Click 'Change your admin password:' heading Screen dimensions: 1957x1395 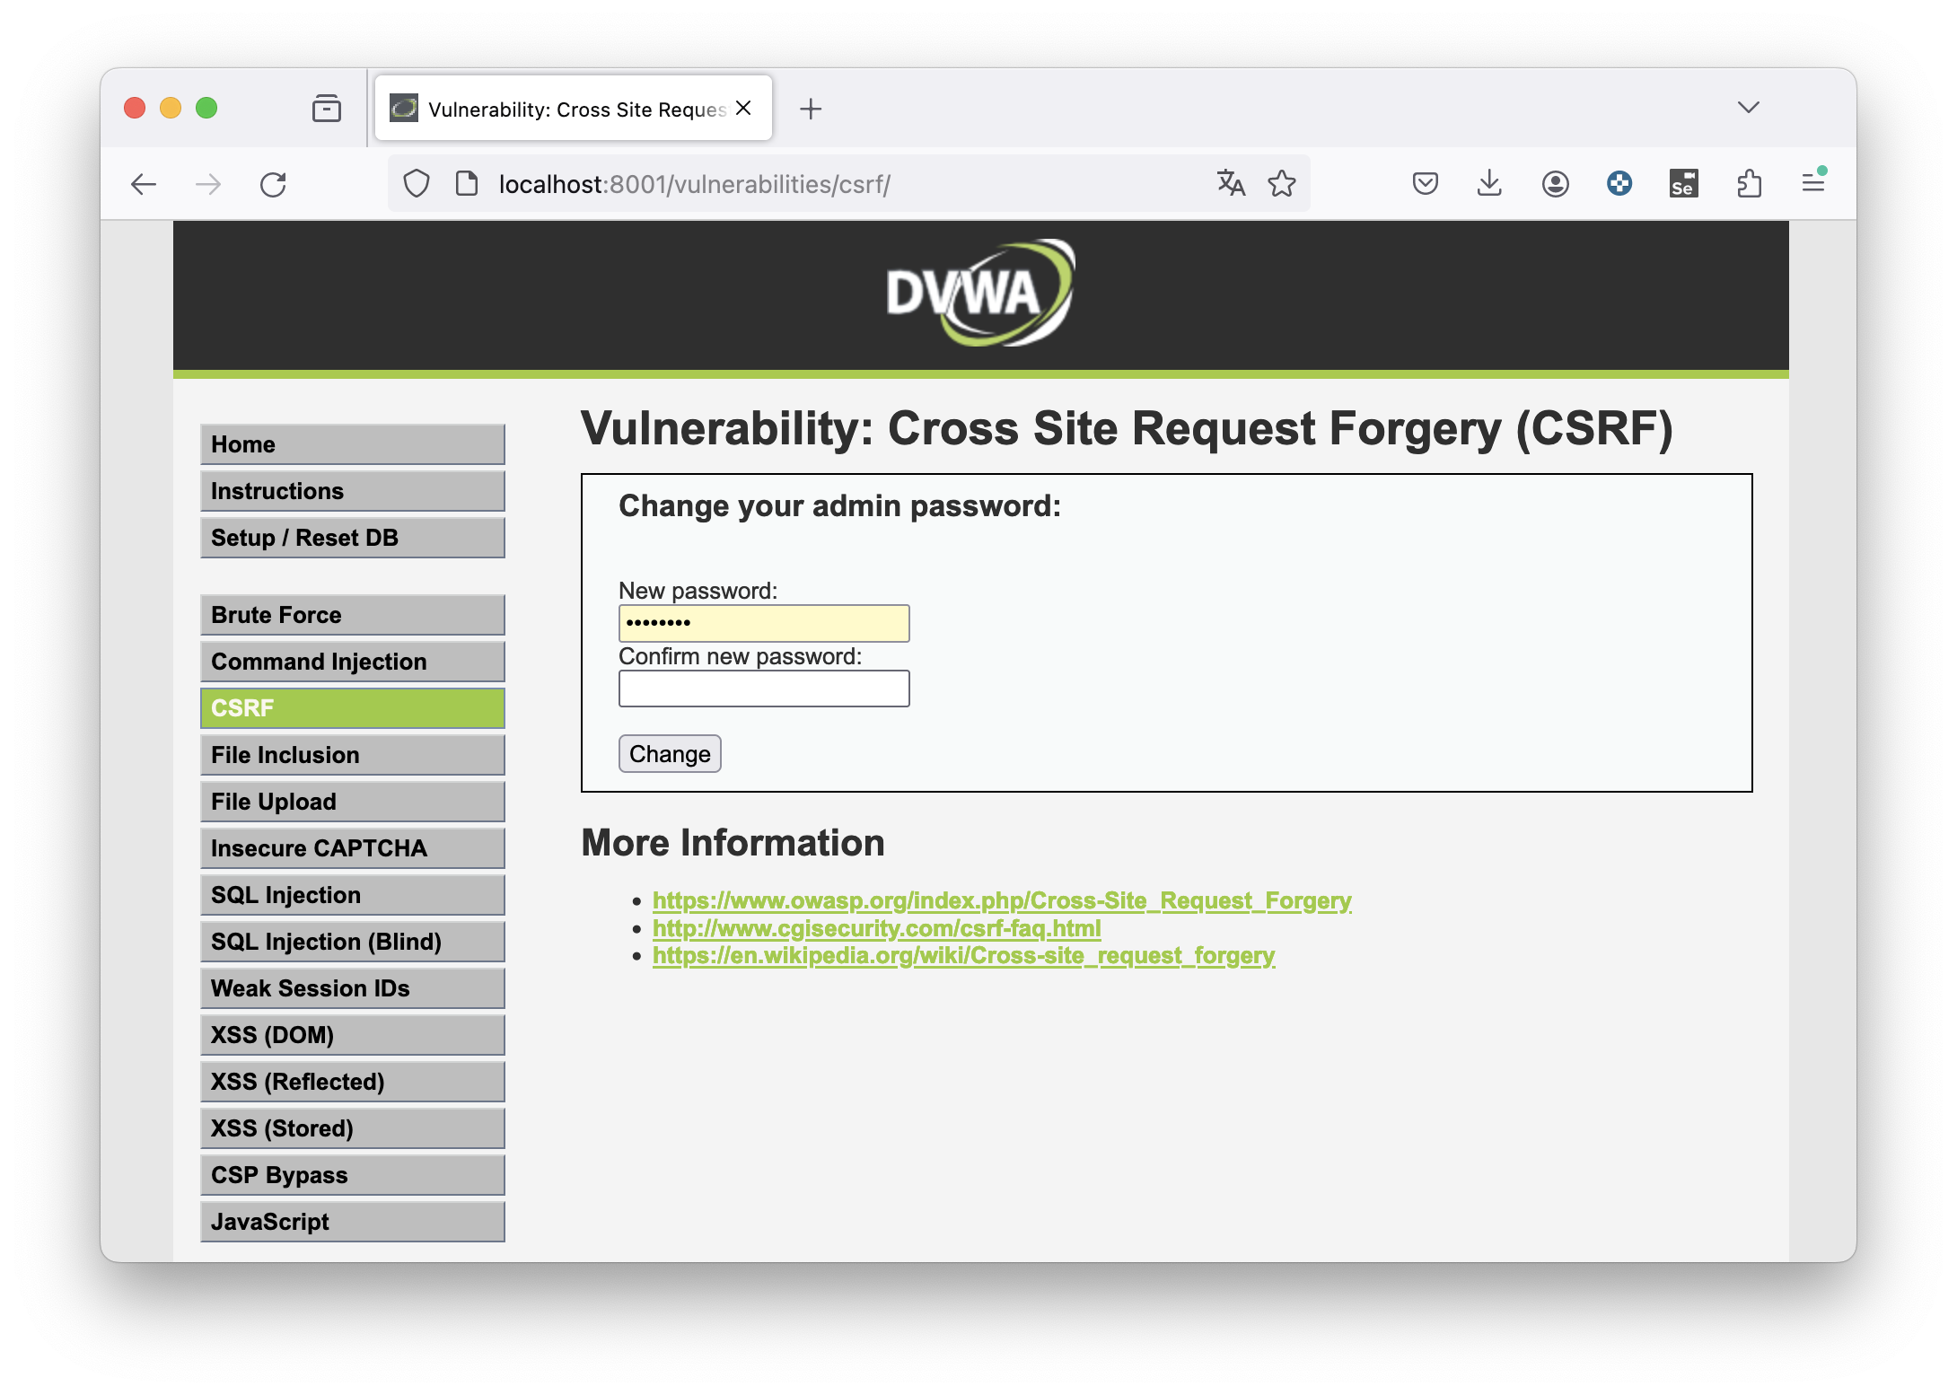click(840, 506)
